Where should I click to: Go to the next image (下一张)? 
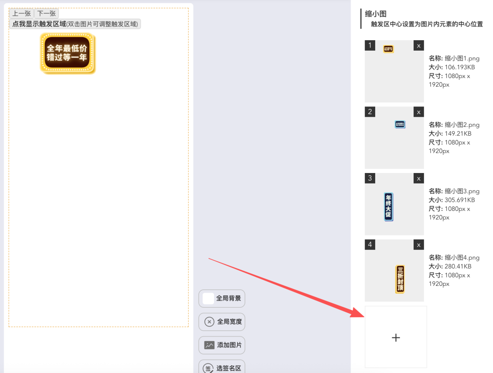coord(46,14)
